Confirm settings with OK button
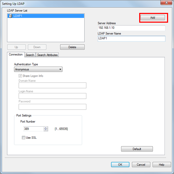Screen dimensions: 174x174 (x=120, y=165)
